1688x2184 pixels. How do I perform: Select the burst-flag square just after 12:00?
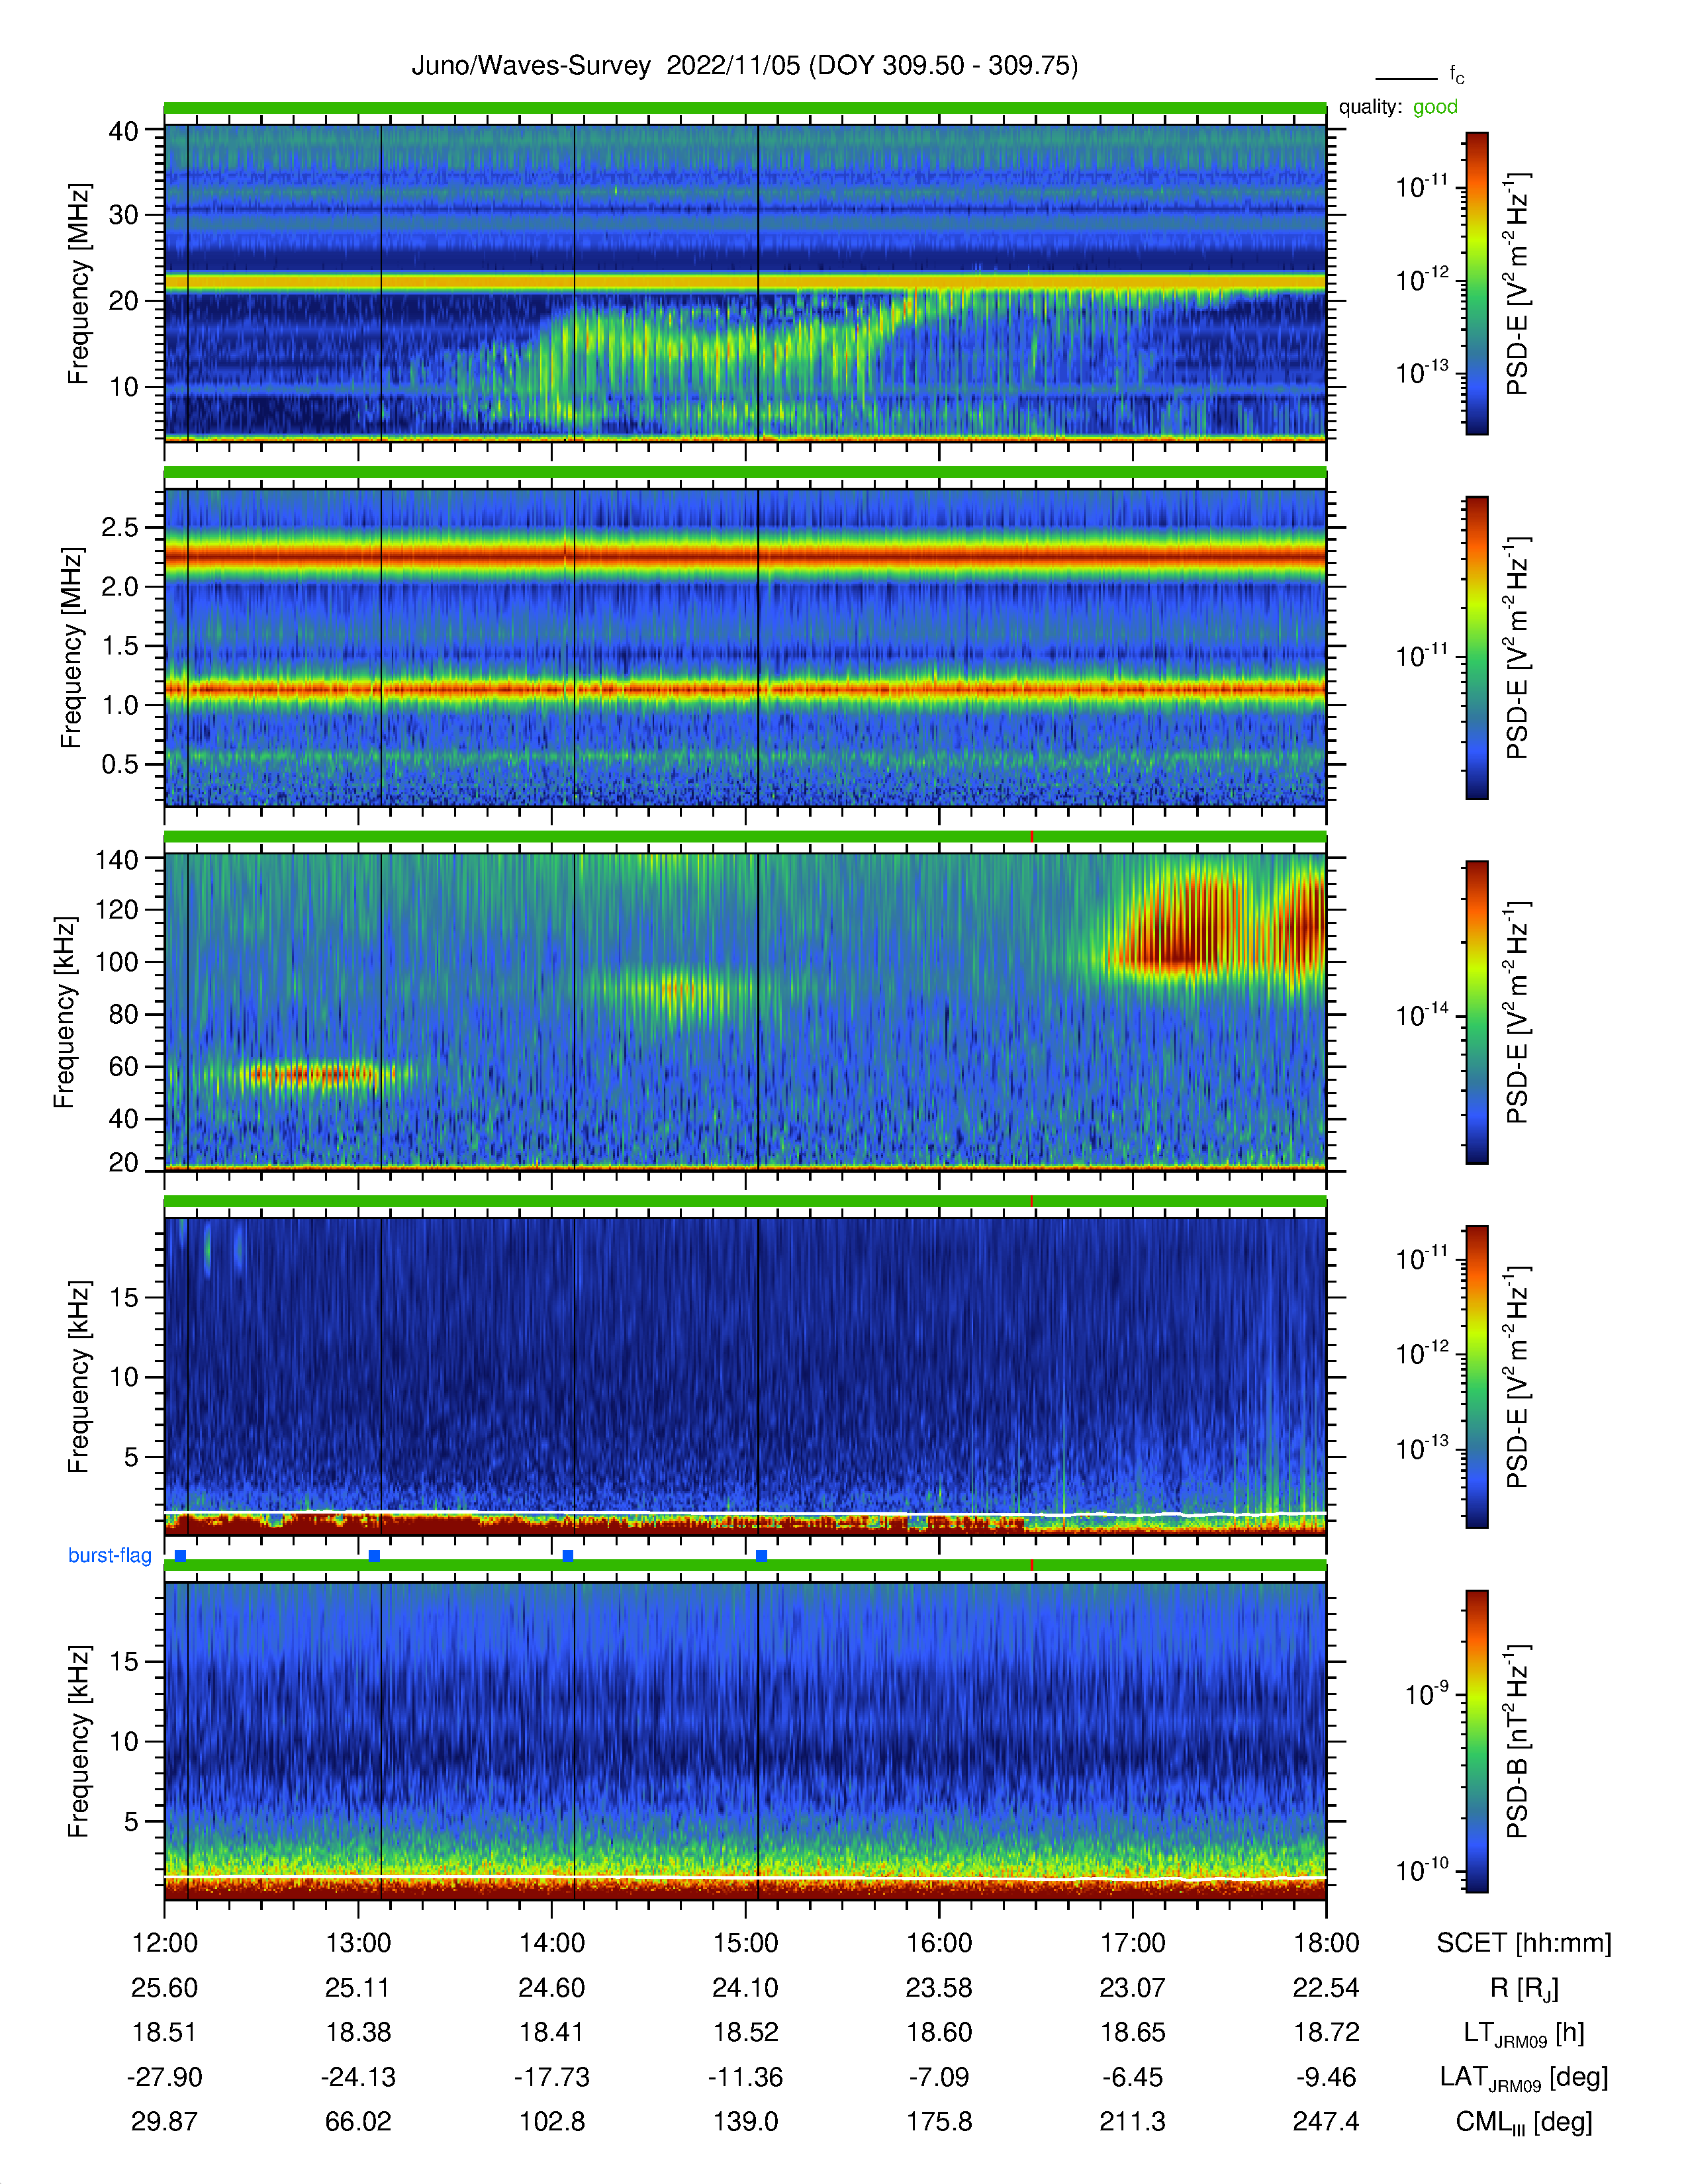tap(180, 1556)
